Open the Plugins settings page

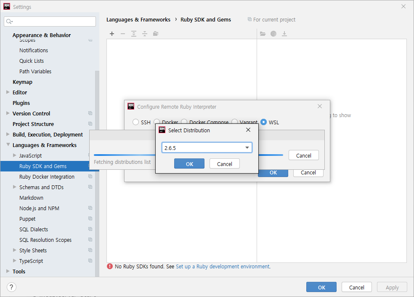(x=21, y=103)
